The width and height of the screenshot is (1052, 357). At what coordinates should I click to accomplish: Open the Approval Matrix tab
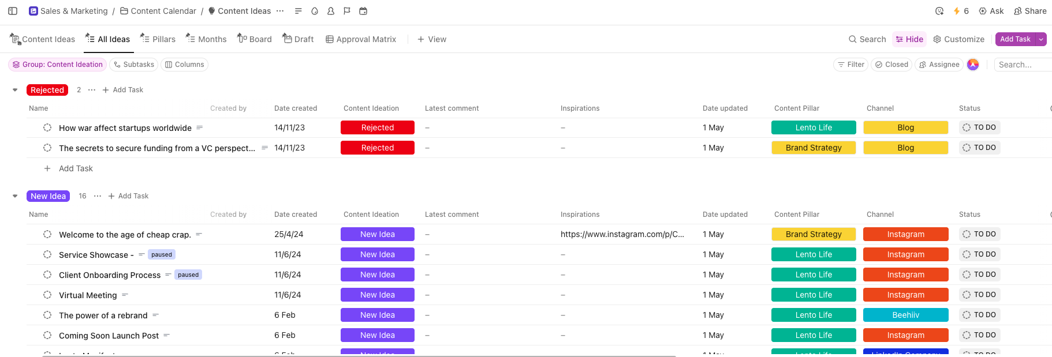pos(361,39)
